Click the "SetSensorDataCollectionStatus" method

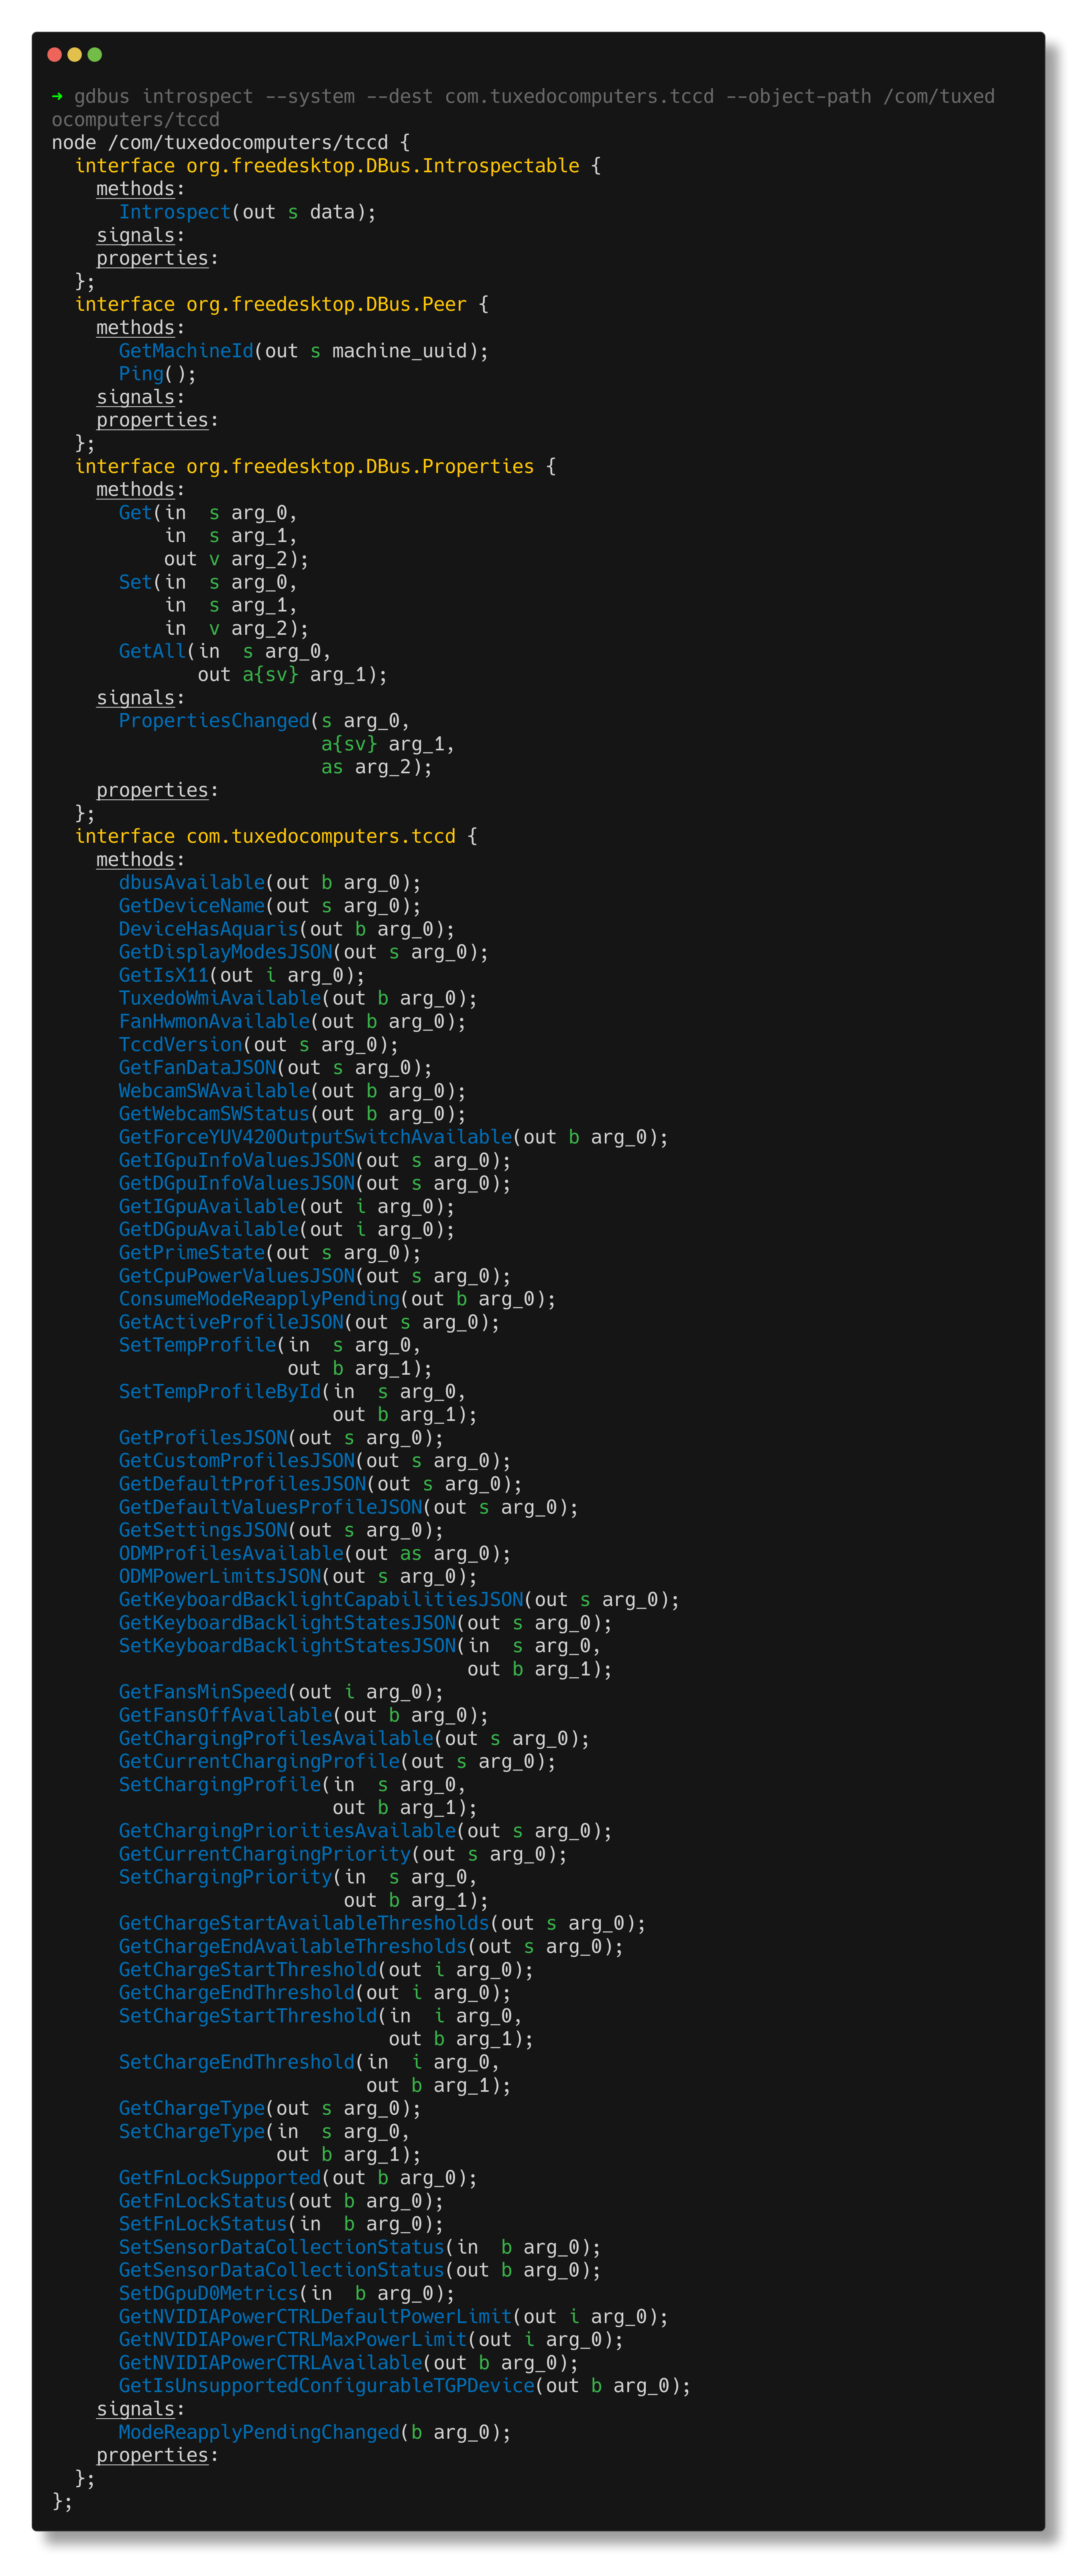[x=282, y=2247]
